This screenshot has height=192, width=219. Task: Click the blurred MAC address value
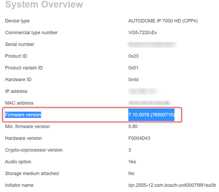(x=149, y=103)
